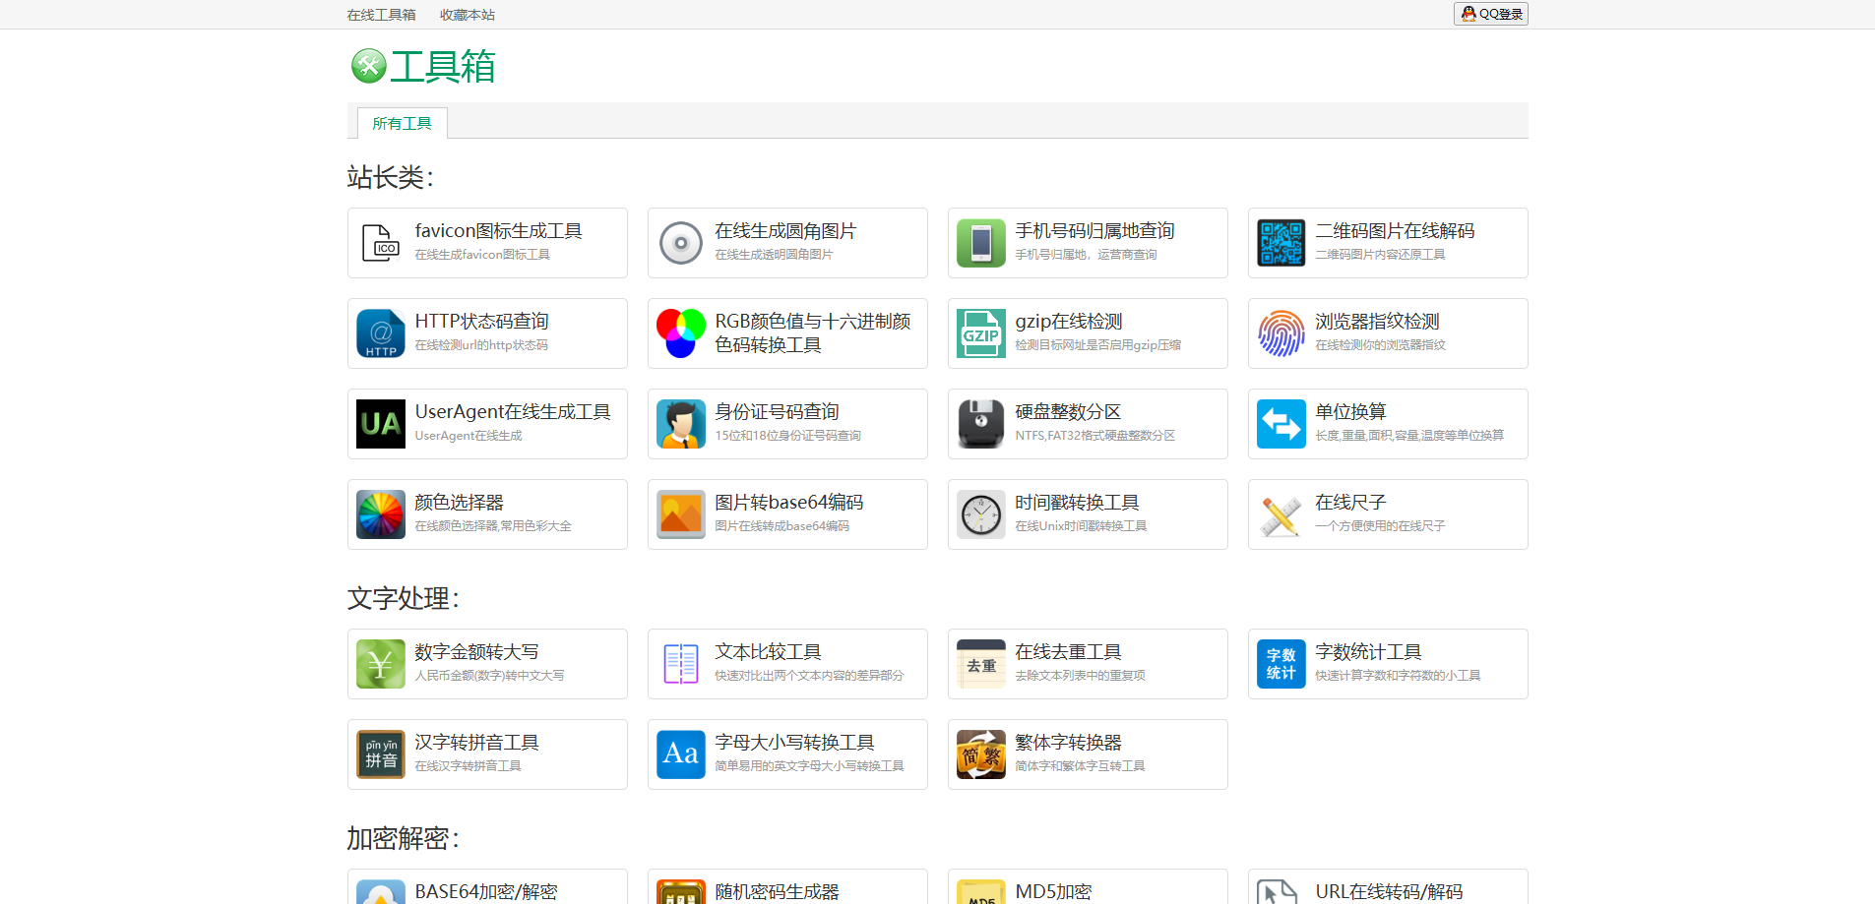Image resolution: width=1875 pixels, height=904 pixels.
Task: Open the UserAgent generator UA icon
Action: (x=380, y=424)
